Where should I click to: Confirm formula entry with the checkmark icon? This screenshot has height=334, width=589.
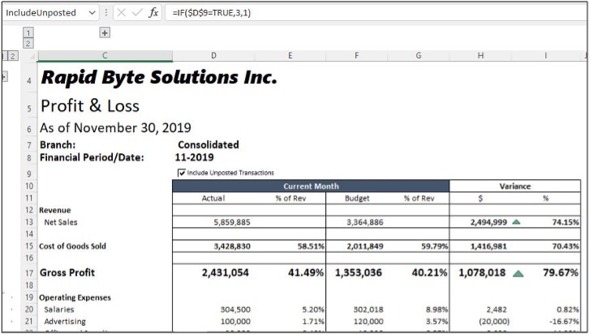pos(137,13)
